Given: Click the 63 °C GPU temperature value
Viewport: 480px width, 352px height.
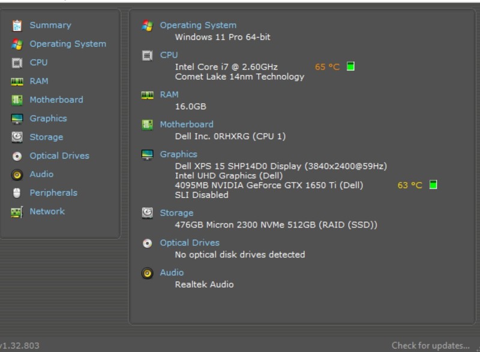Looking at the screenshot, I should tap(410, 186).
